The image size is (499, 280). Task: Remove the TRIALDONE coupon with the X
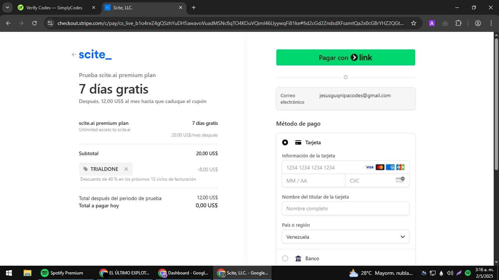[126, 169]
